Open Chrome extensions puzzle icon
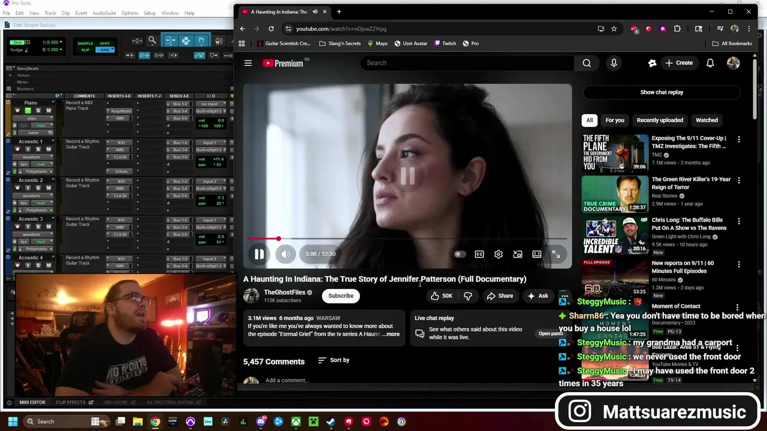The image size is (767, 431). 677,29
